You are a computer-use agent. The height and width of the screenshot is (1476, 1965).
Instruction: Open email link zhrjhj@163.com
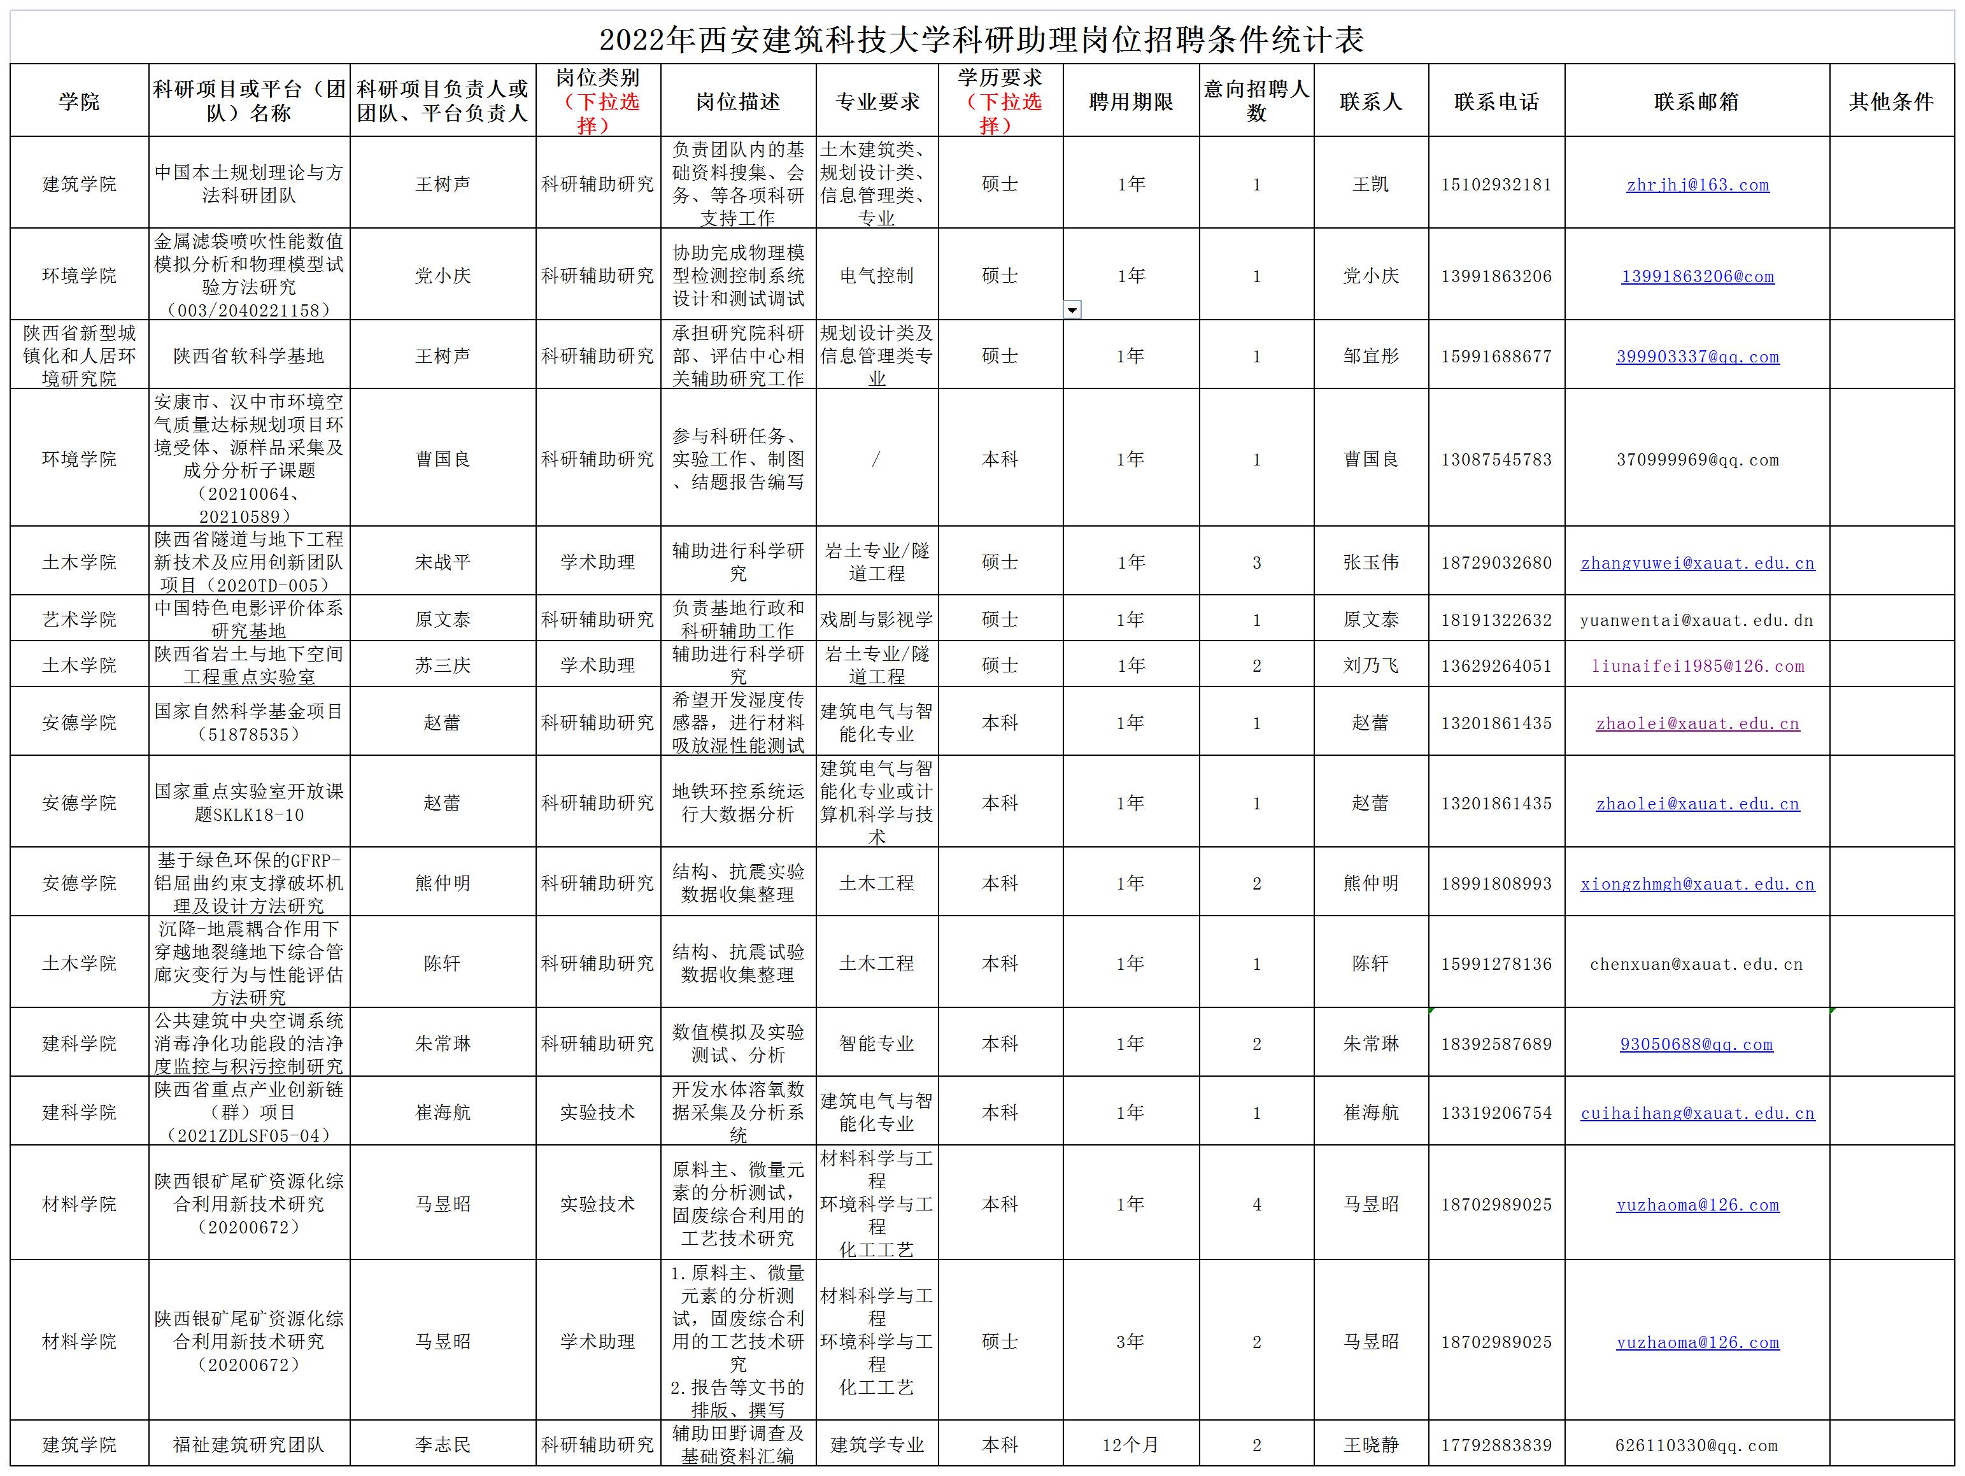pos(1697,185)
